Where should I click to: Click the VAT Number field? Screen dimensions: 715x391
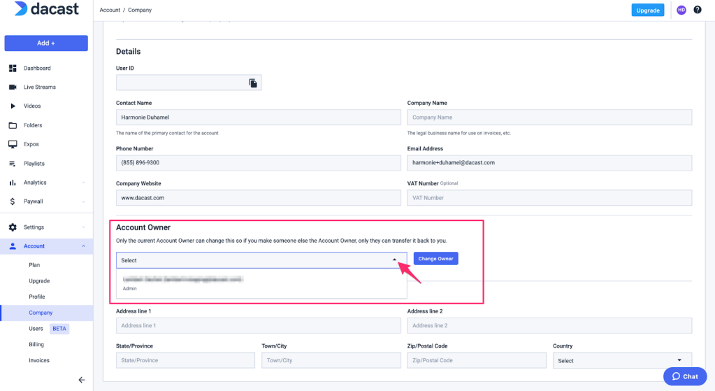coord(549,197)
